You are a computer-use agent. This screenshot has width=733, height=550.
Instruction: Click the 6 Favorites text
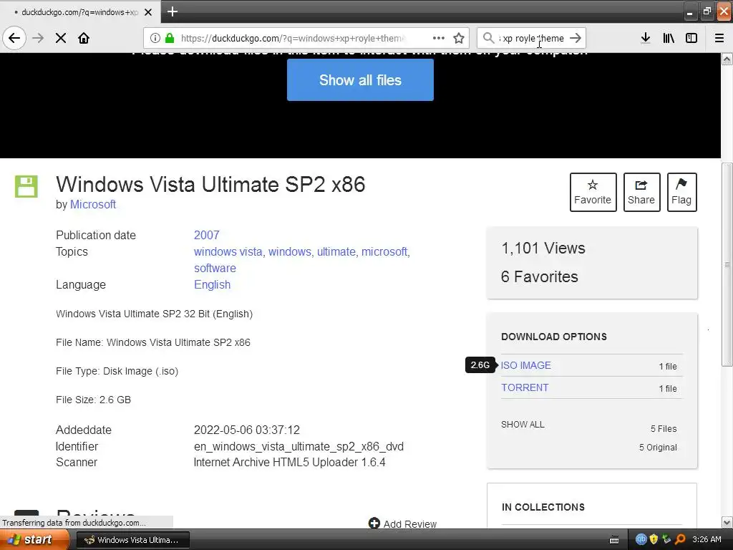click(x=540, y=277)
